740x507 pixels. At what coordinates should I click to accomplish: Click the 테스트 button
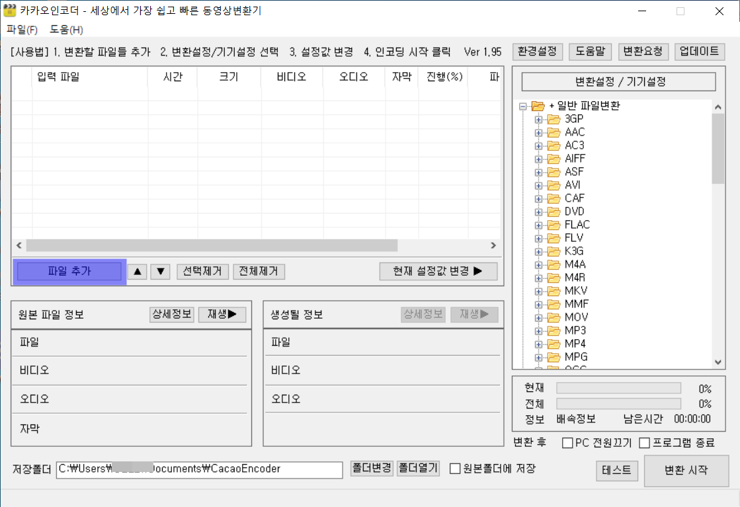tap(617, 470)
